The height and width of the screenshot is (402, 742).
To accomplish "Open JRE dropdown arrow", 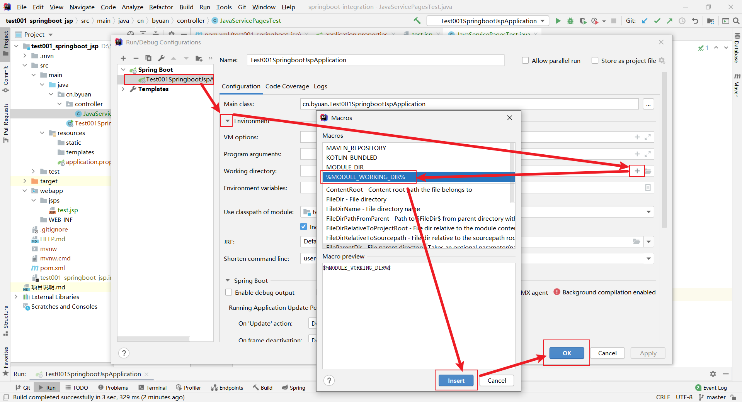I will (x=648, y=242).
